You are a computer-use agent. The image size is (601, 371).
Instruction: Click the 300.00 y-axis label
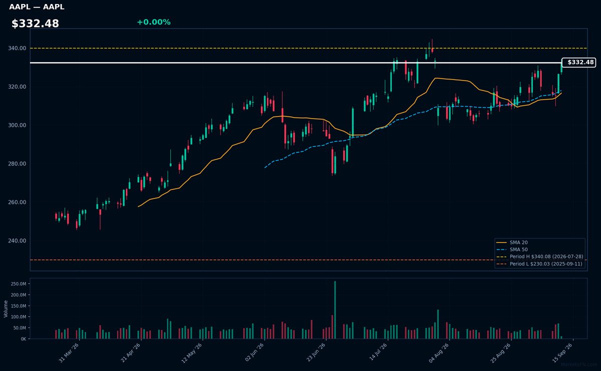pyautogui.click(x=18, y=125)
